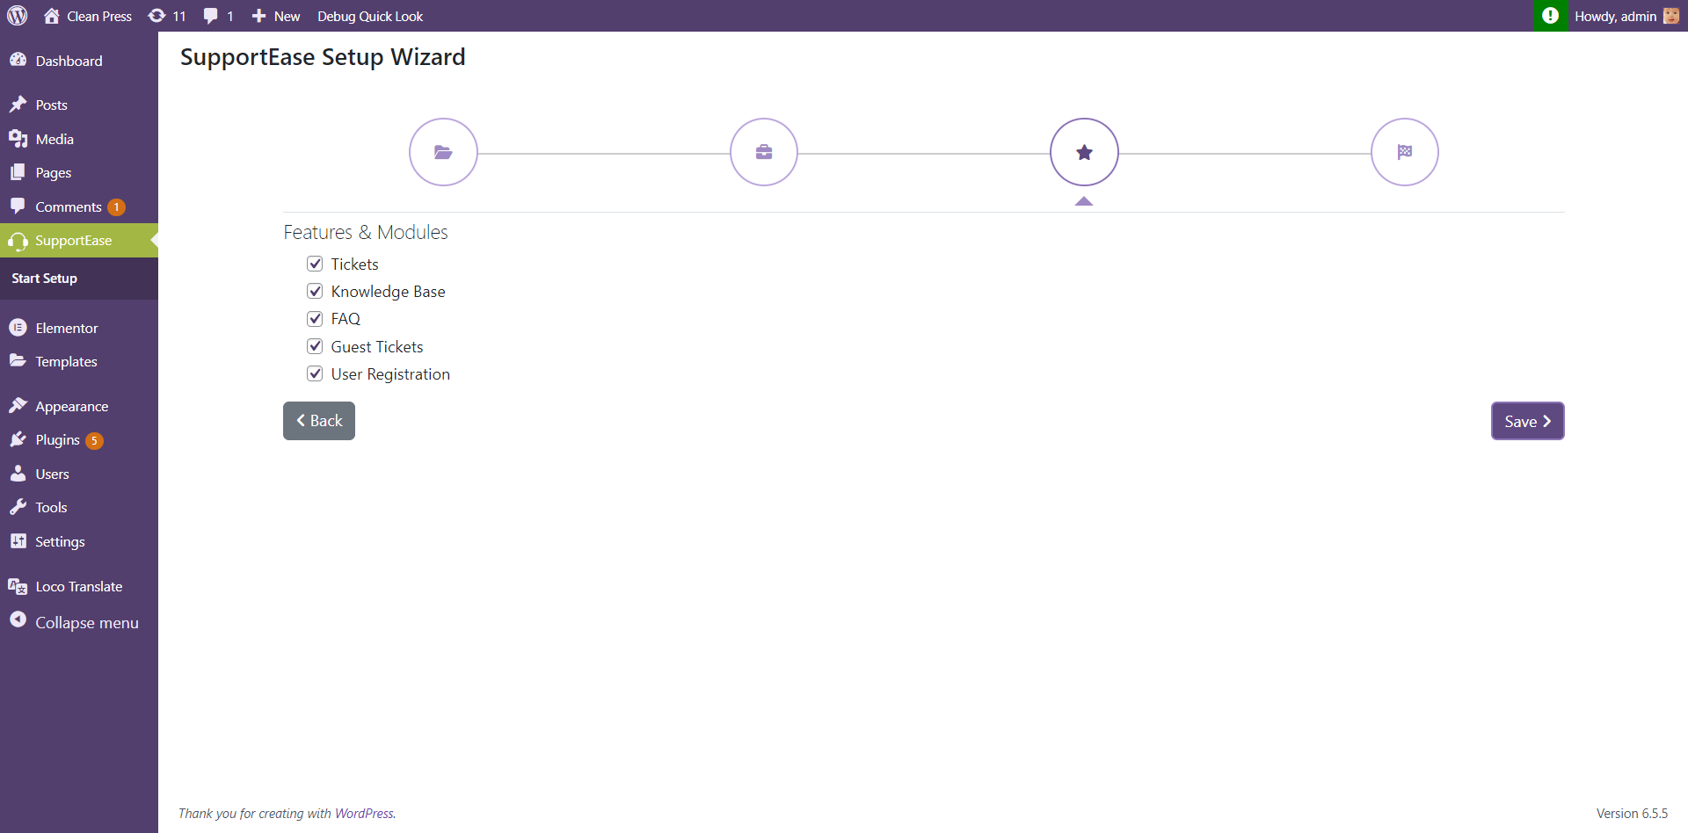This screenshot has height=833, width=1688.
Task: Open Plugins menu label
Action: (57, 439)
